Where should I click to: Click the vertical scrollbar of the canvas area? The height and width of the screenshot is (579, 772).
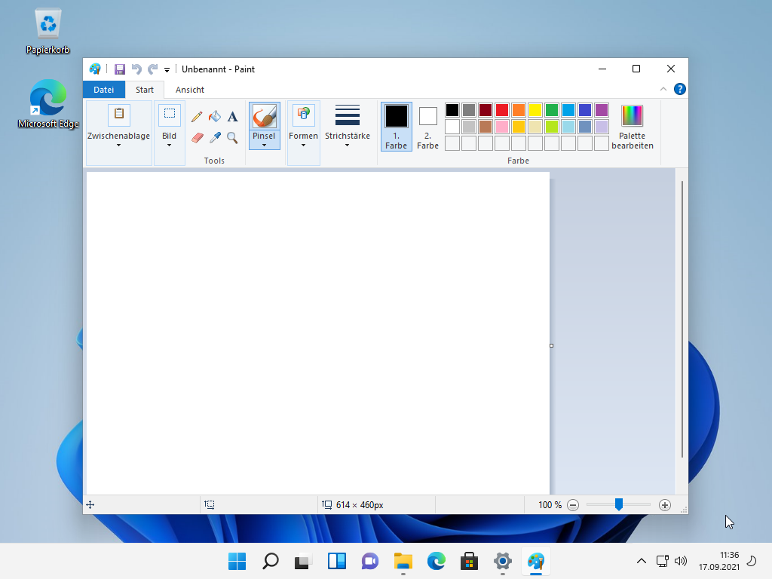coord(682,319)
